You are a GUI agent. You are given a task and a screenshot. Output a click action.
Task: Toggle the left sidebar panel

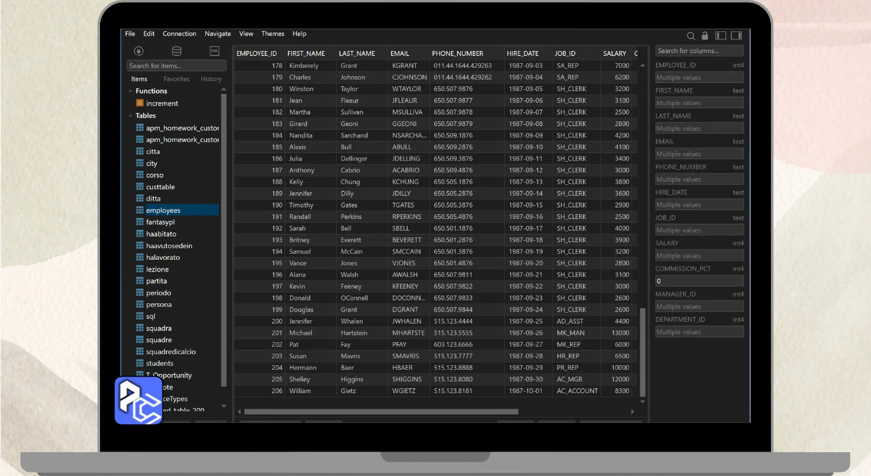point(721,35)
